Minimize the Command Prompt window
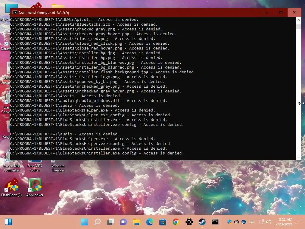The height and width of the screenshot is (229, 305). click(267, 13)
